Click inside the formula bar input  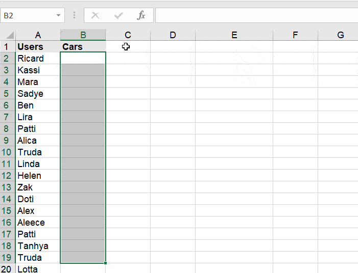click(x=257, y=15)
